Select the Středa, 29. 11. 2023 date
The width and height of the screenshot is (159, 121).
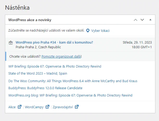click(x=137, y=42)
